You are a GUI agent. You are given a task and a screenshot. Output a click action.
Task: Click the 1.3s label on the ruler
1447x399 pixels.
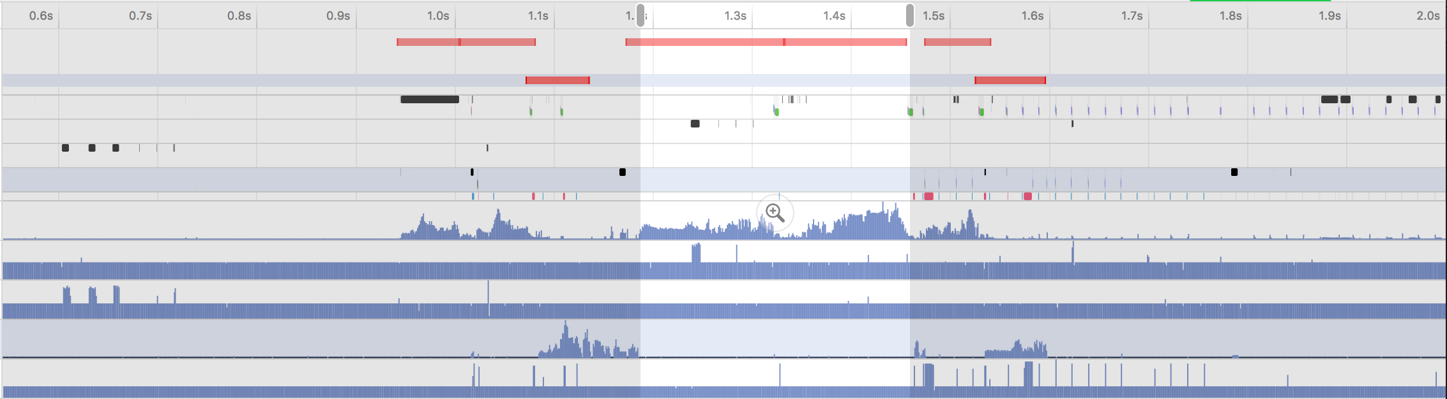pyautogui.click(x=735, y=15)
